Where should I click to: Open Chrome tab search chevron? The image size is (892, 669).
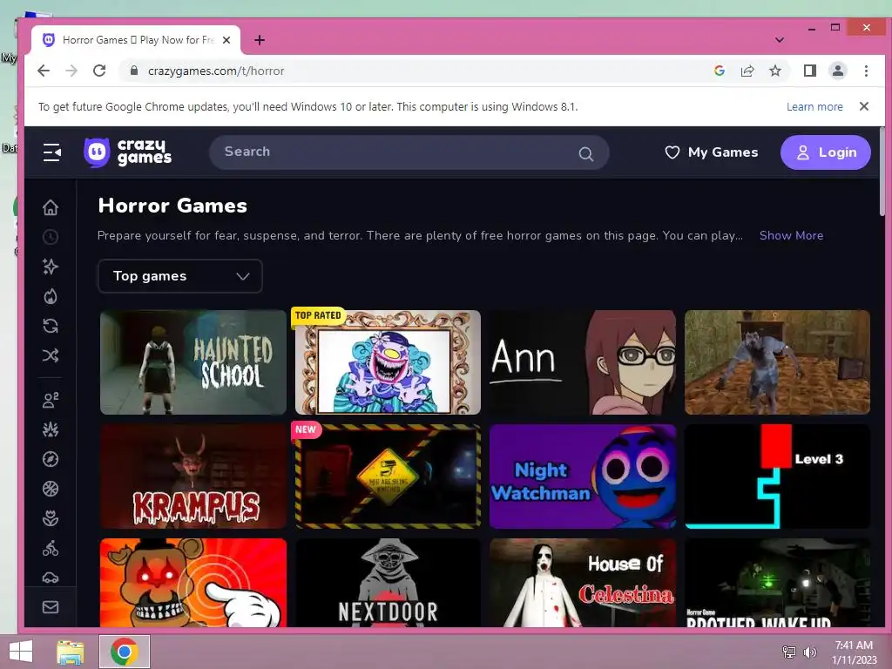pos(780,40)
